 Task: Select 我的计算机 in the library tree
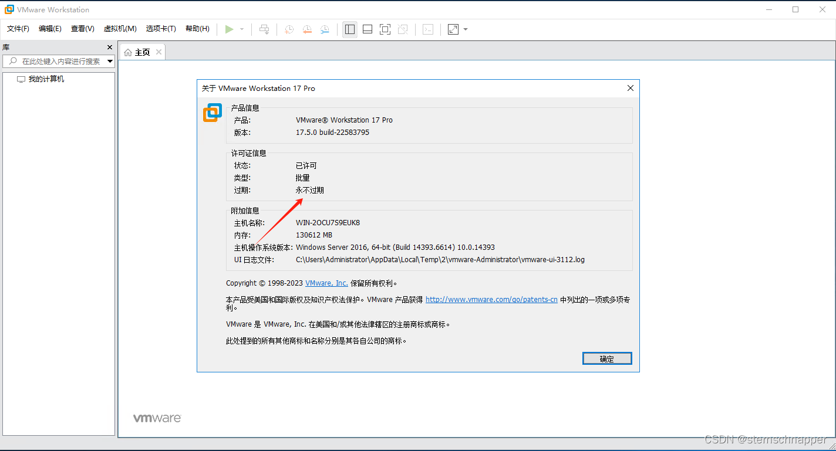click(46, 79)
